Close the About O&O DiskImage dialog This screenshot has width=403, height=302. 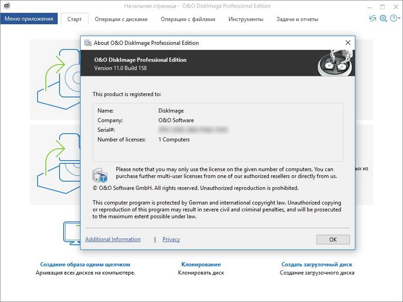coord(348,43)
